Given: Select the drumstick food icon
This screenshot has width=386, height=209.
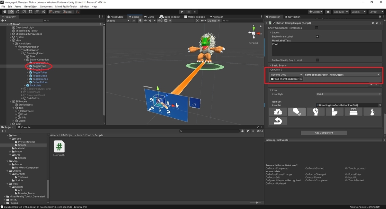Looking at the screenshot, I should [x=297, y=112].
